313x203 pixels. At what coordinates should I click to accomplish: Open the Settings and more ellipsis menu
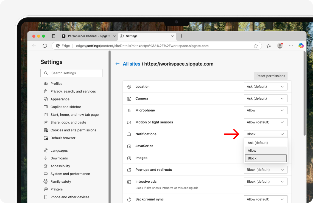[x=291, y=46]
